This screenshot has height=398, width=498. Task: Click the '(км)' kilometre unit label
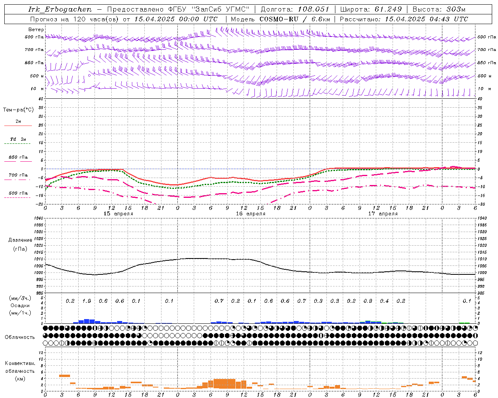point(20,379)
